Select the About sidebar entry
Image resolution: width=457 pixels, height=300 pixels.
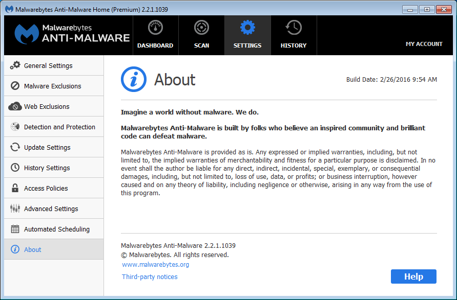click(x=54, y=249)
